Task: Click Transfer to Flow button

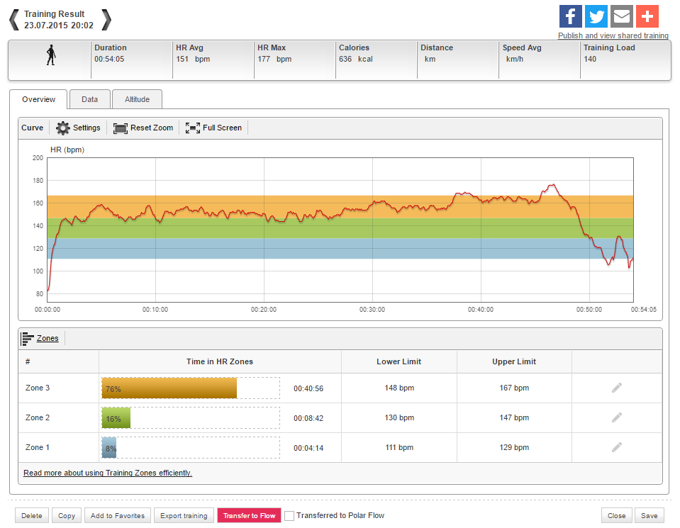Action: [250, 515]
